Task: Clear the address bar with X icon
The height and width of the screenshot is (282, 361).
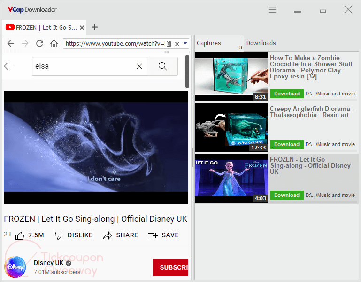Action: [x=177, y=44]
